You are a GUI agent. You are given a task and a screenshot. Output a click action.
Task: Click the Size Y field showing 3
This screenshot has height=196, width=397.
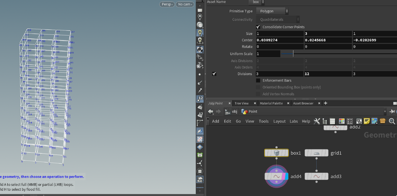click(328, 34)
